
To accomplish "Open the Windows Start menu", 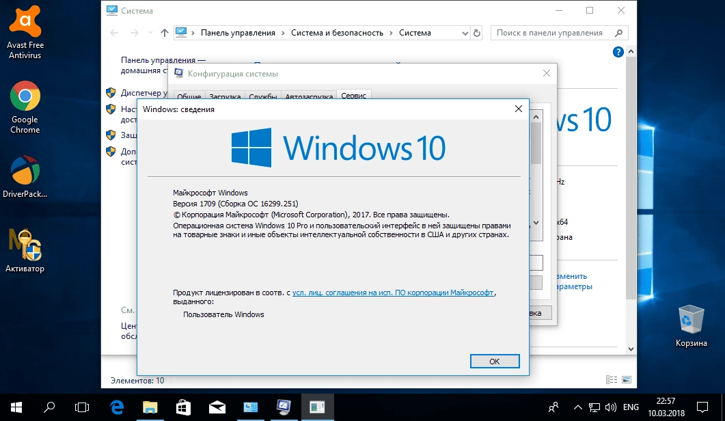I will point(16,407).
